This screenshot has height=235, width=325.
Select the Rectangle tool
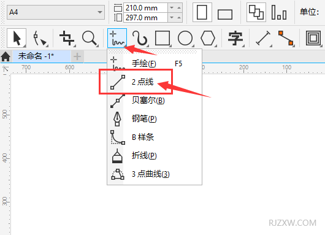tap(162, 38)
